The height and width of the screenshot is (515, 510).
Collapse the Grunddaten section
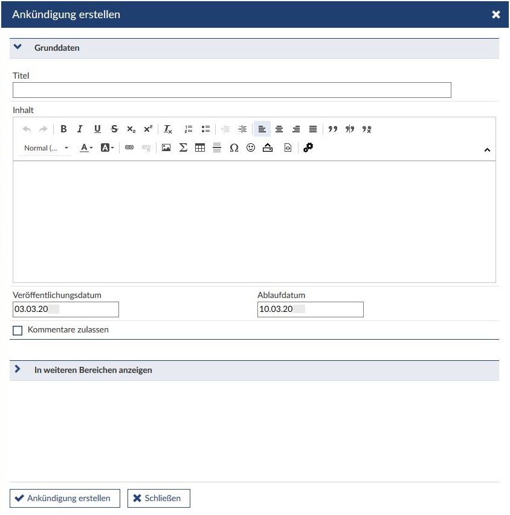click(18, 47)
